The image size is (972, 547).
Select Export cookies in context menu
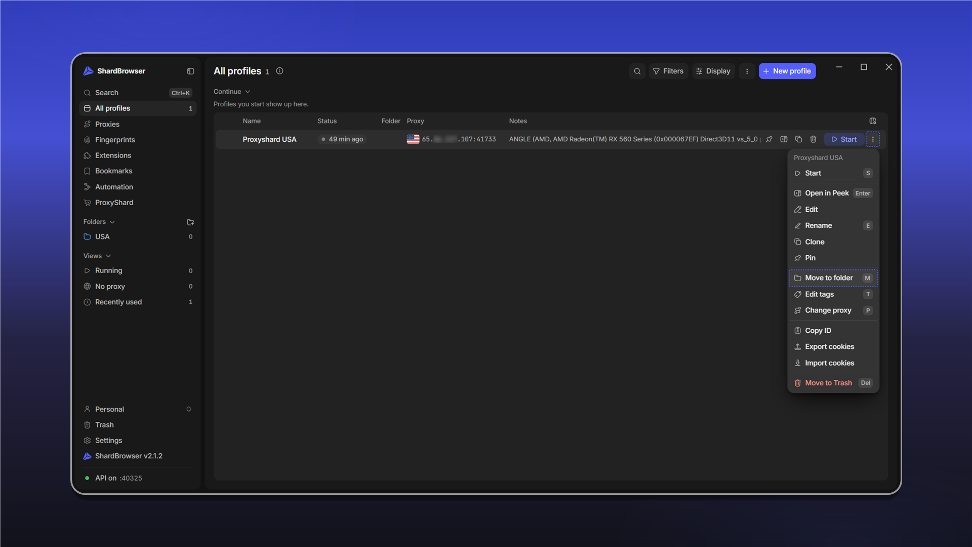tap(833, 347)
